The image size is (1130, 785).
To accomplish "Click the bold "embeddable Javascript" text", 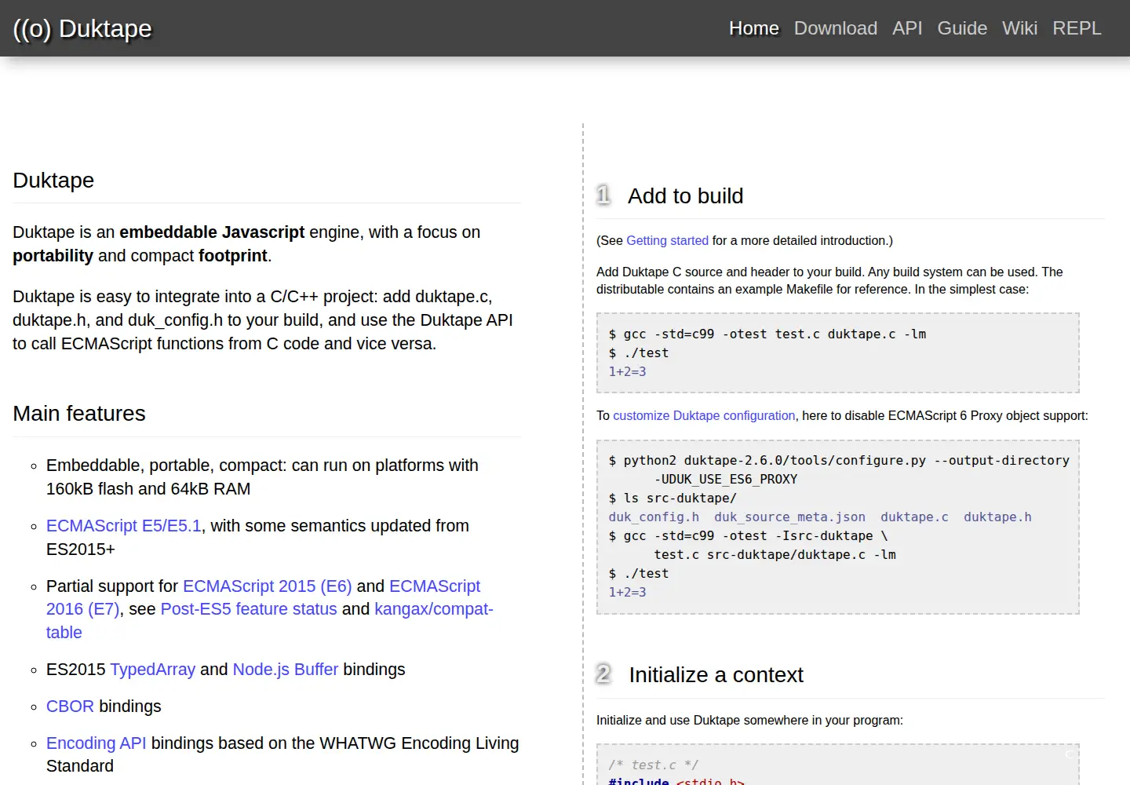I will coord(212,232).
